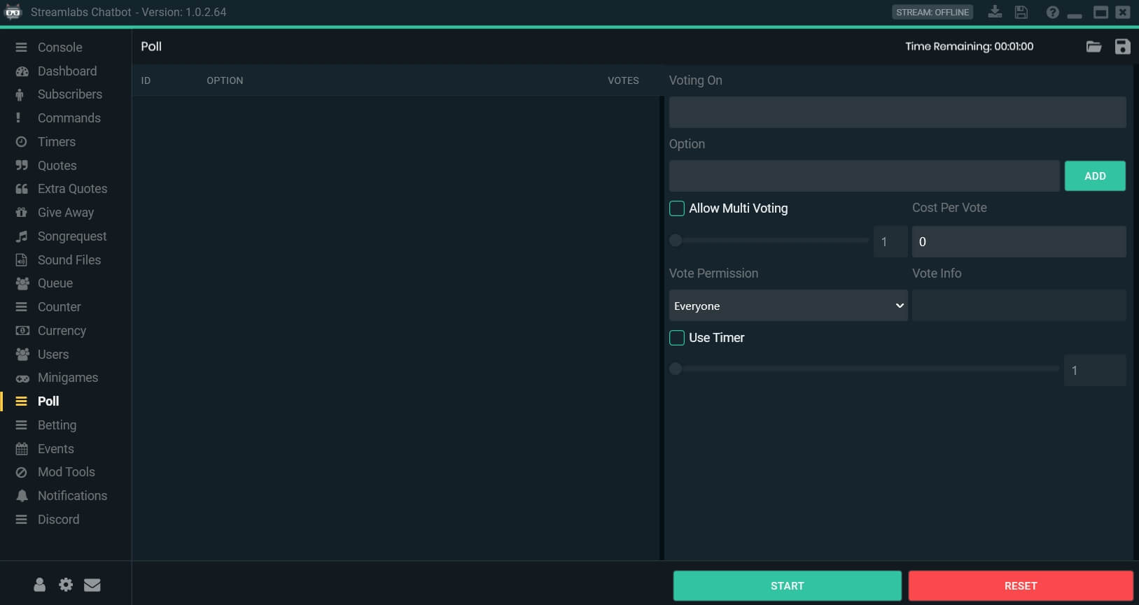Screen dimensions: 1139x605
Task: Click the Use Timer duration slider
Action: [865, 369]
